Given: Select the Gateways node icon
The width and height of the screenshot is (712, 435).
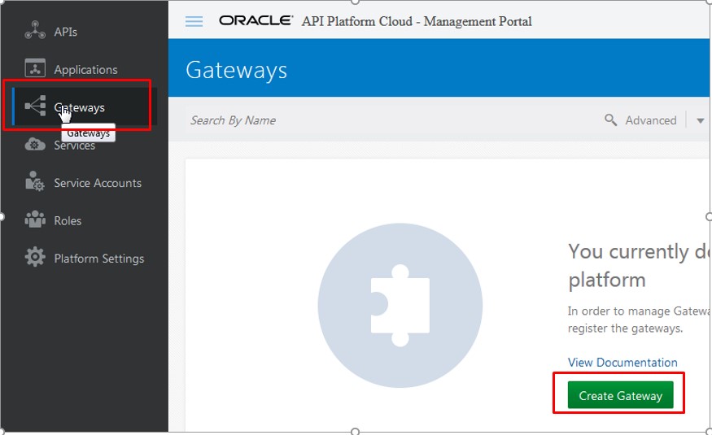Looking at the screenshot, I should (x=35, y=107).
